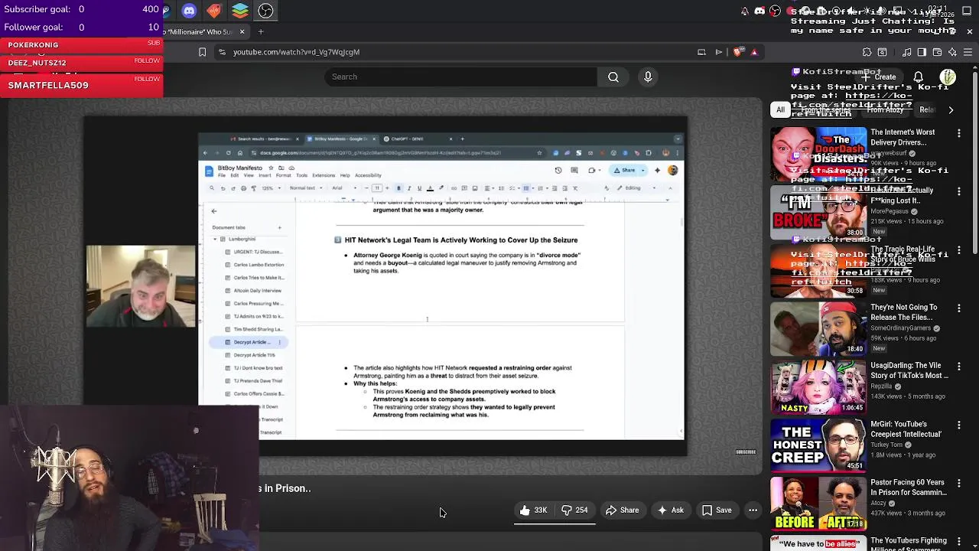979x551 pixels.
Task: Open the site settings icon beside the URL
Action: tap(222, 52)
